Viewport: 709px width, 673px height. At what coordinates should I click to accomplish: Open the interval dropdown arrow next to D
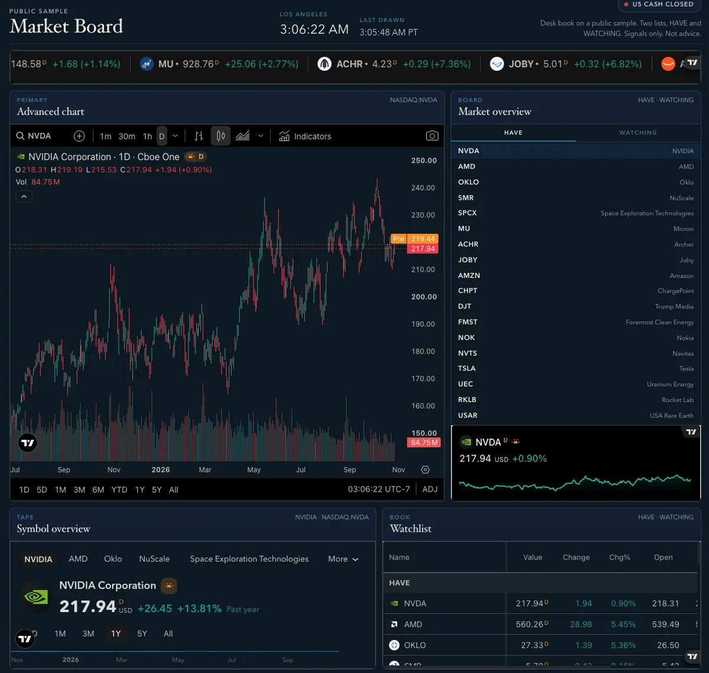tap(175, 136)
